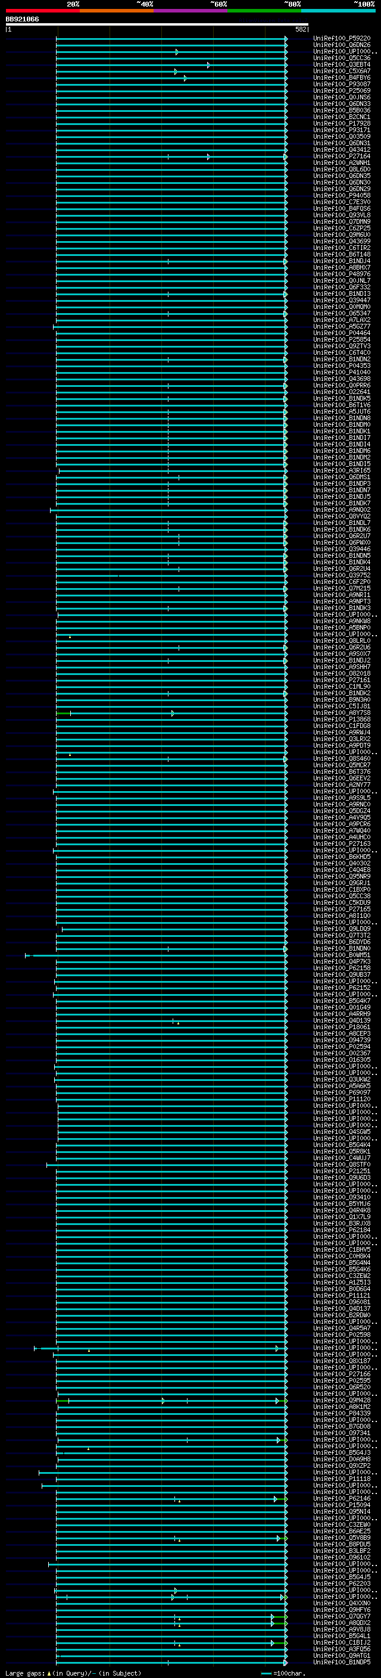Image resolution: width=381 pixels, height=1678 pixels.
Task: Click the cyan ~100% identity color segment
Action: coord(339,11)
